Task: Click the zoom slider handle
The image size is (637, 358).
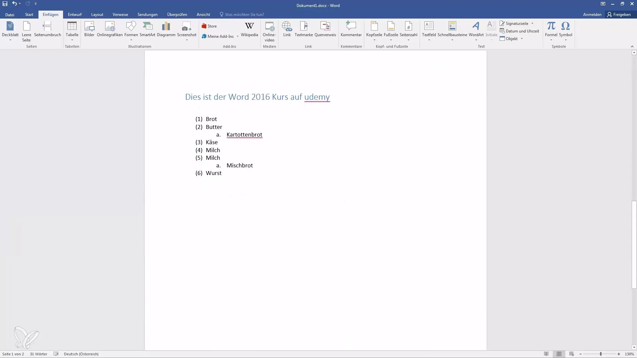Action: click(x=601, y=354)
